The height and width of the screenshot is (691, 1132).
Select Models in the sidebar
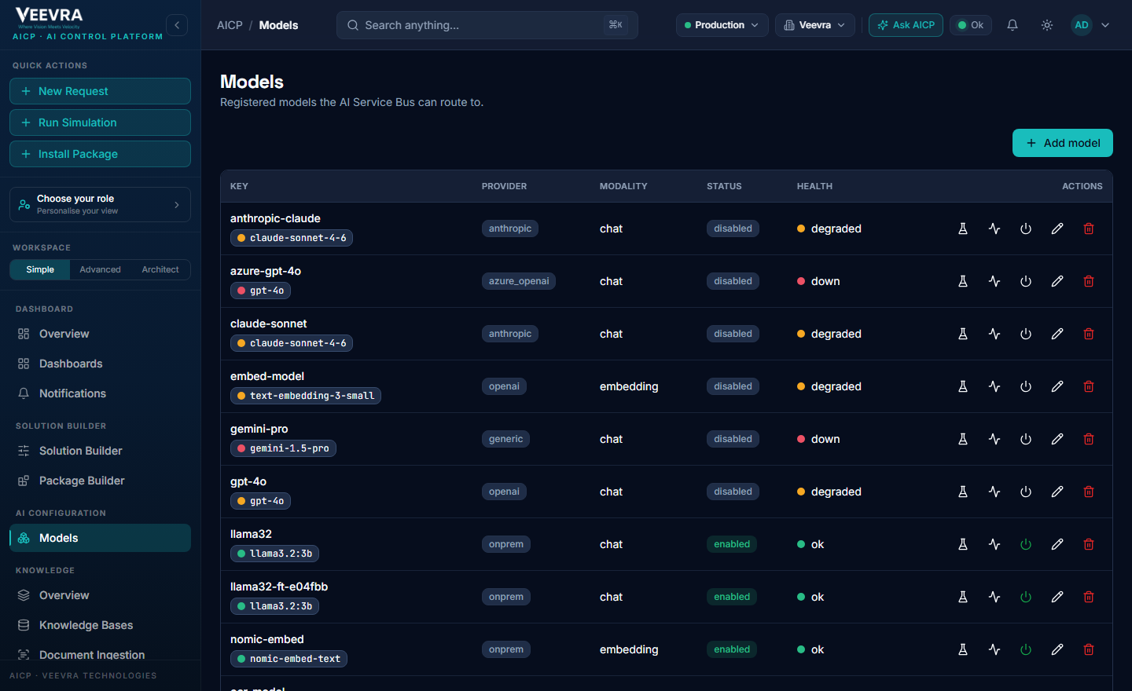(x=100, y=538)
